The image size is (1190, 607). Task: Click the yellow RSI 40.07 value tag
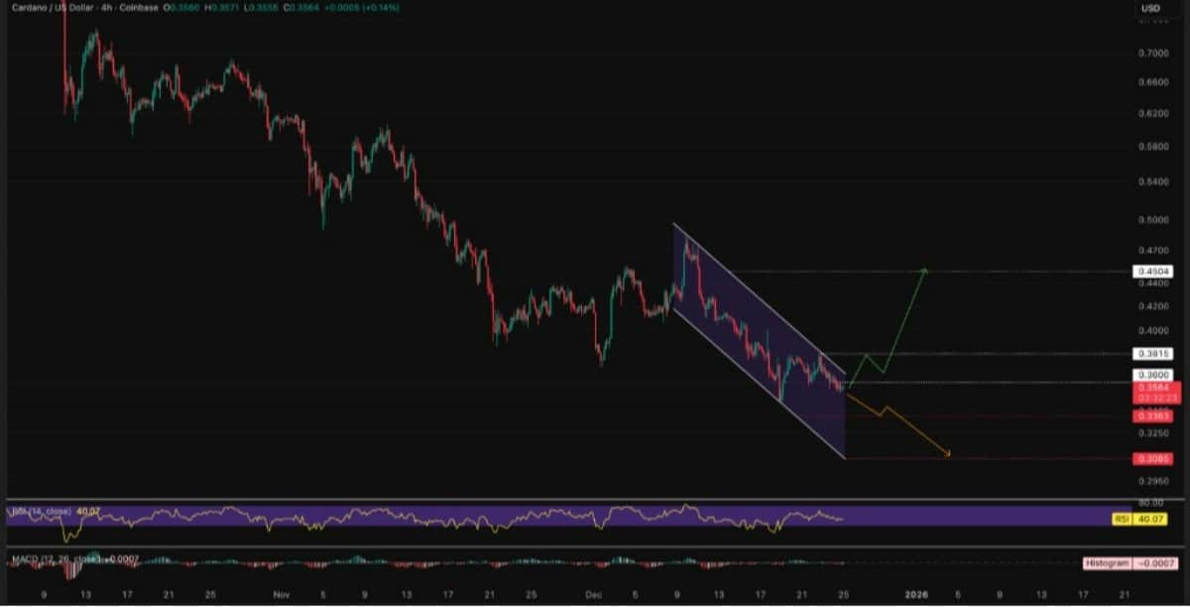click(1150, 519)
